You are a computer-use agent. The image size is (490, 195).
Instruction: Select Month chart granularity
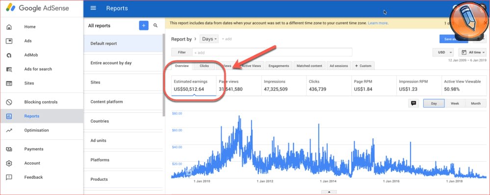tap(476, 104)
